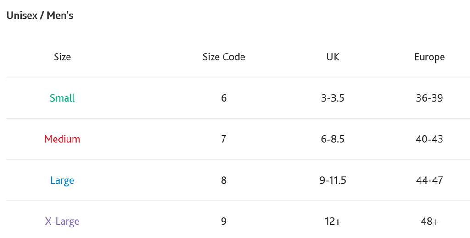Image resolution: width=470 pixels, height=238 pixels.
Task: Click UK size 6-8.5 cell
Action: click(x=333, y=139)
